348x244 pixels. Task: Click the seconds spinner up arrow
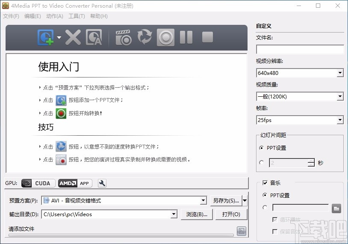click(x=311, y=161)
